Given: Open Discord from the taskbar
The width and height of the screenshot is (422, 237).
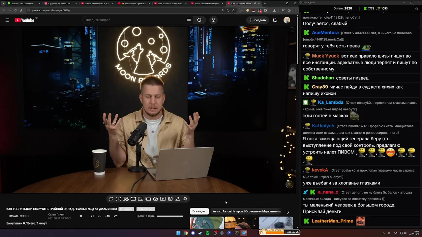Looking at the screenshot, I should (193, 233).
